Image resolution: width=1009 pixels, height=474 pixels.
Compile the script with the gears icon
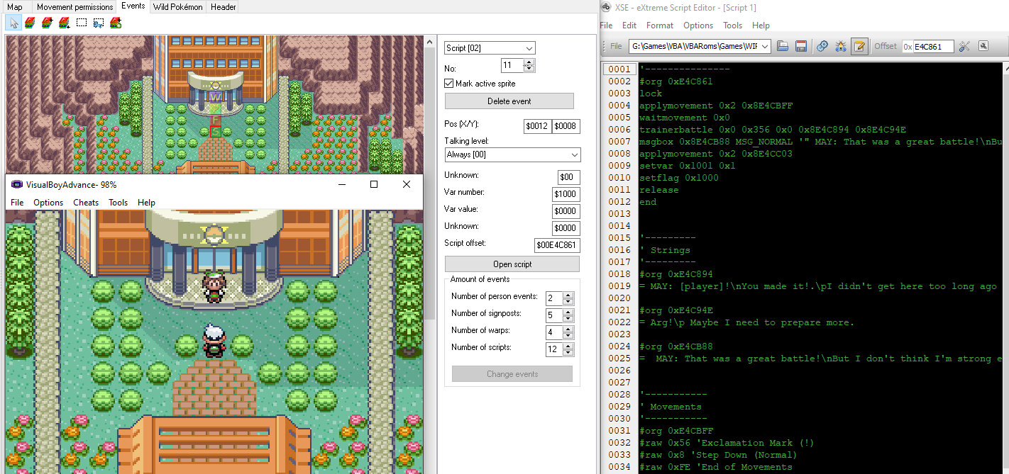point(822,45)
